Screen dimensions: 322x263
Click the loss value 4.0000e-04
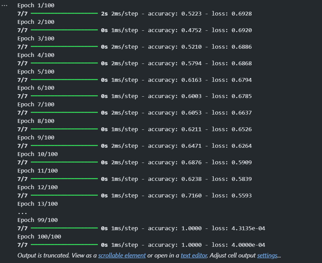click(248, 245)
